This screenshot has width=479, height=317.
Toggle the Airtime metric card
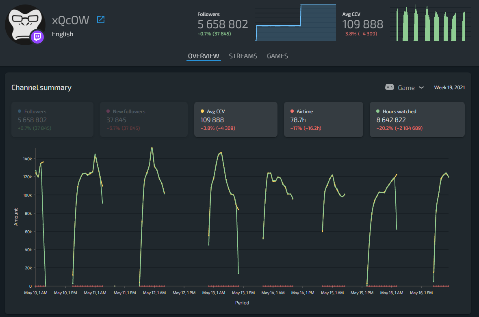[x=323, y=119]
